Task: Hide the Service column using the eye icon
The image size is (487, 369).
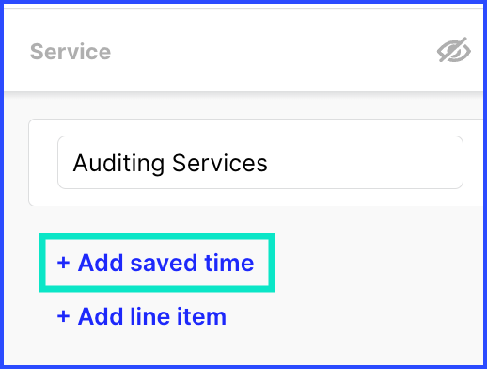Action: point(454,50)
